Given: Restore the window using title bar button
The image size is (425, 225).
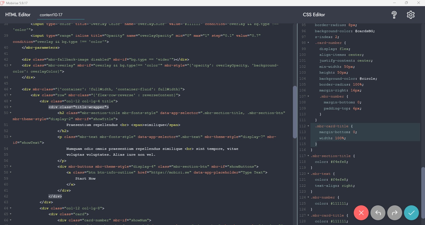Looking at the screenshot, I should pos(406,3).
